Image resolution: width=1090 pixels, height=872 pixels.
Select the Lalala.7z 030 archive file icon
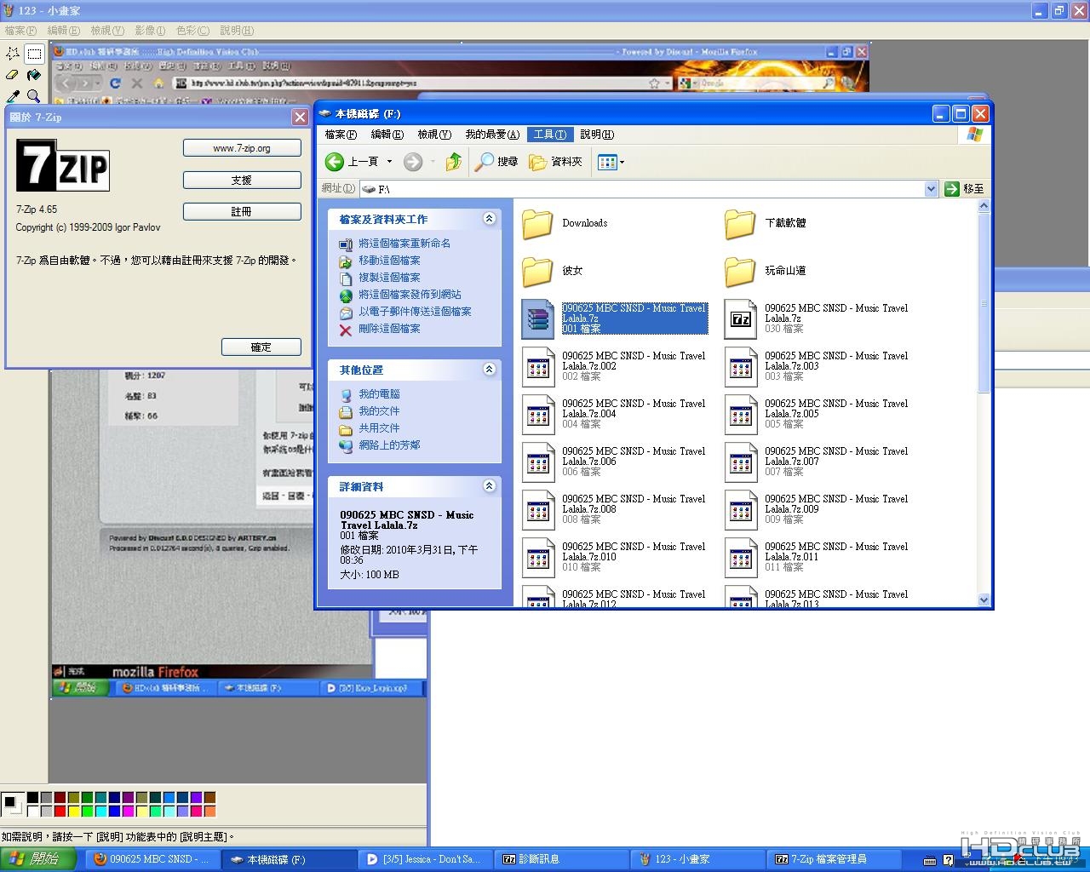coord(741,319)
